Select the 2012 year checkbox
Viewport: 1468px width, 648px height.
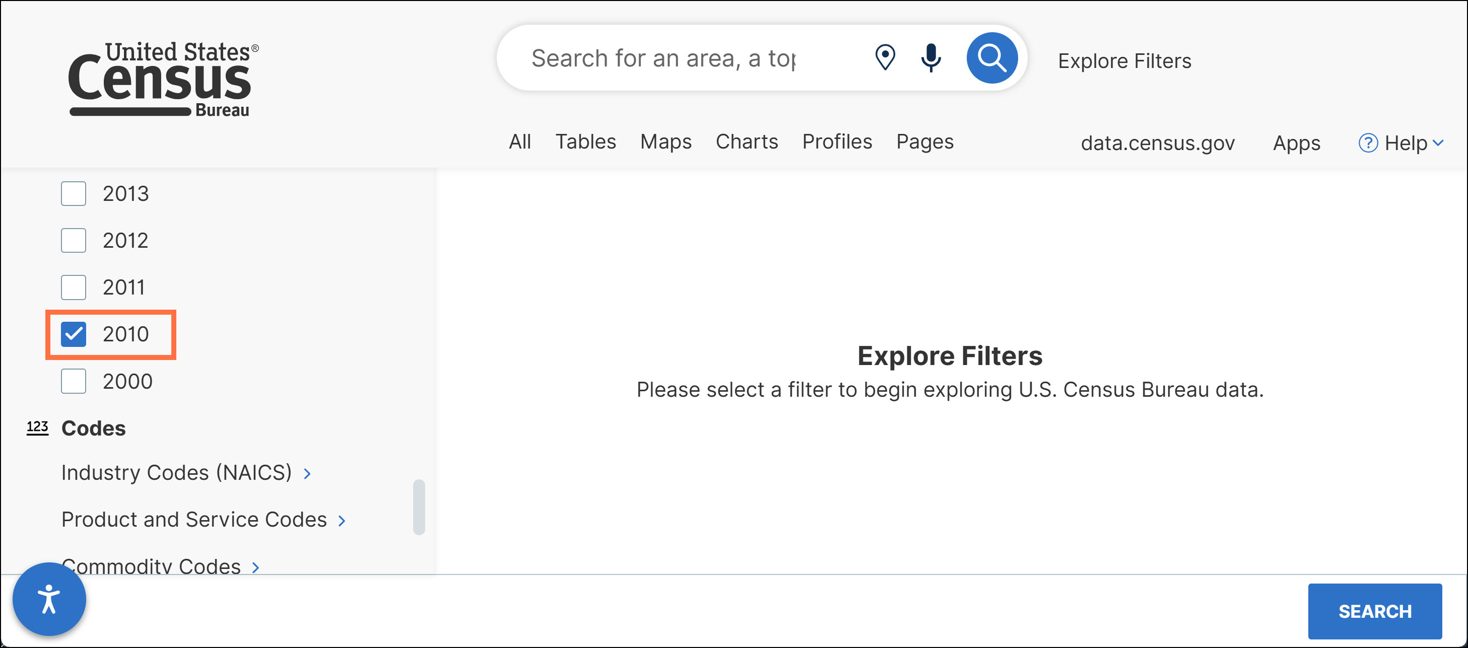click(74, 241)
